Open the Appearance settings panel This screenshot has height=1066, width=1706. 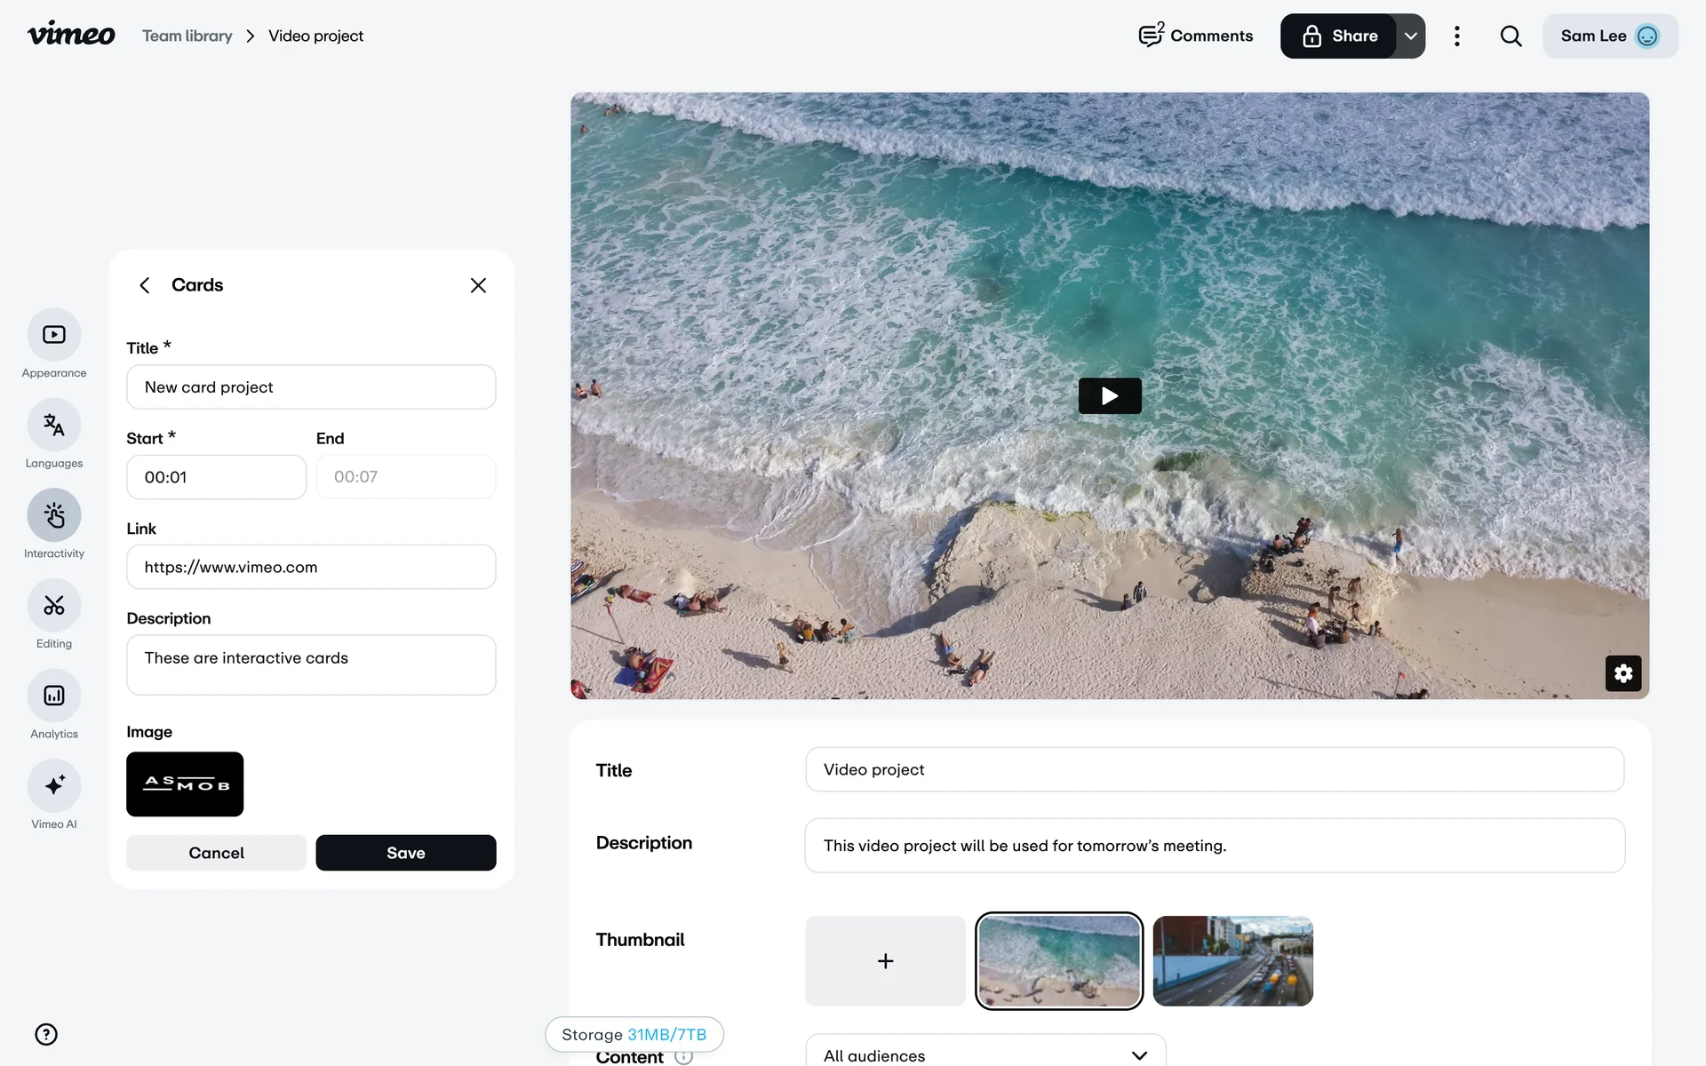click(x=54, y=335)
